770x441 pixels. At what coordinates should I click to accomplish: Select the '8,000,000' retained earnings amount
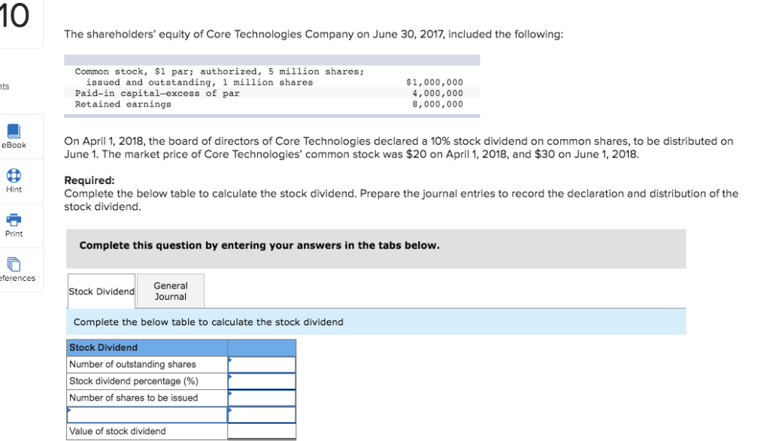438,104
